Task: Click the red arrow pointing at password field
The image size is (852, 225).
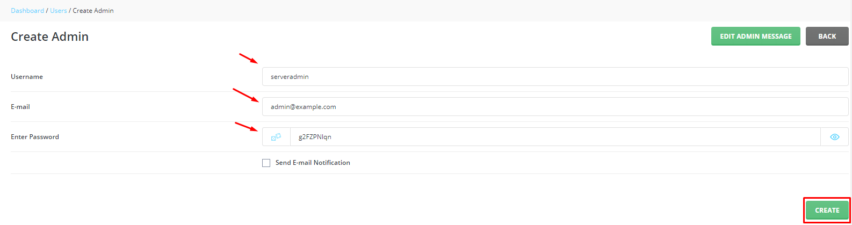Action: click(x=247, y=127)
